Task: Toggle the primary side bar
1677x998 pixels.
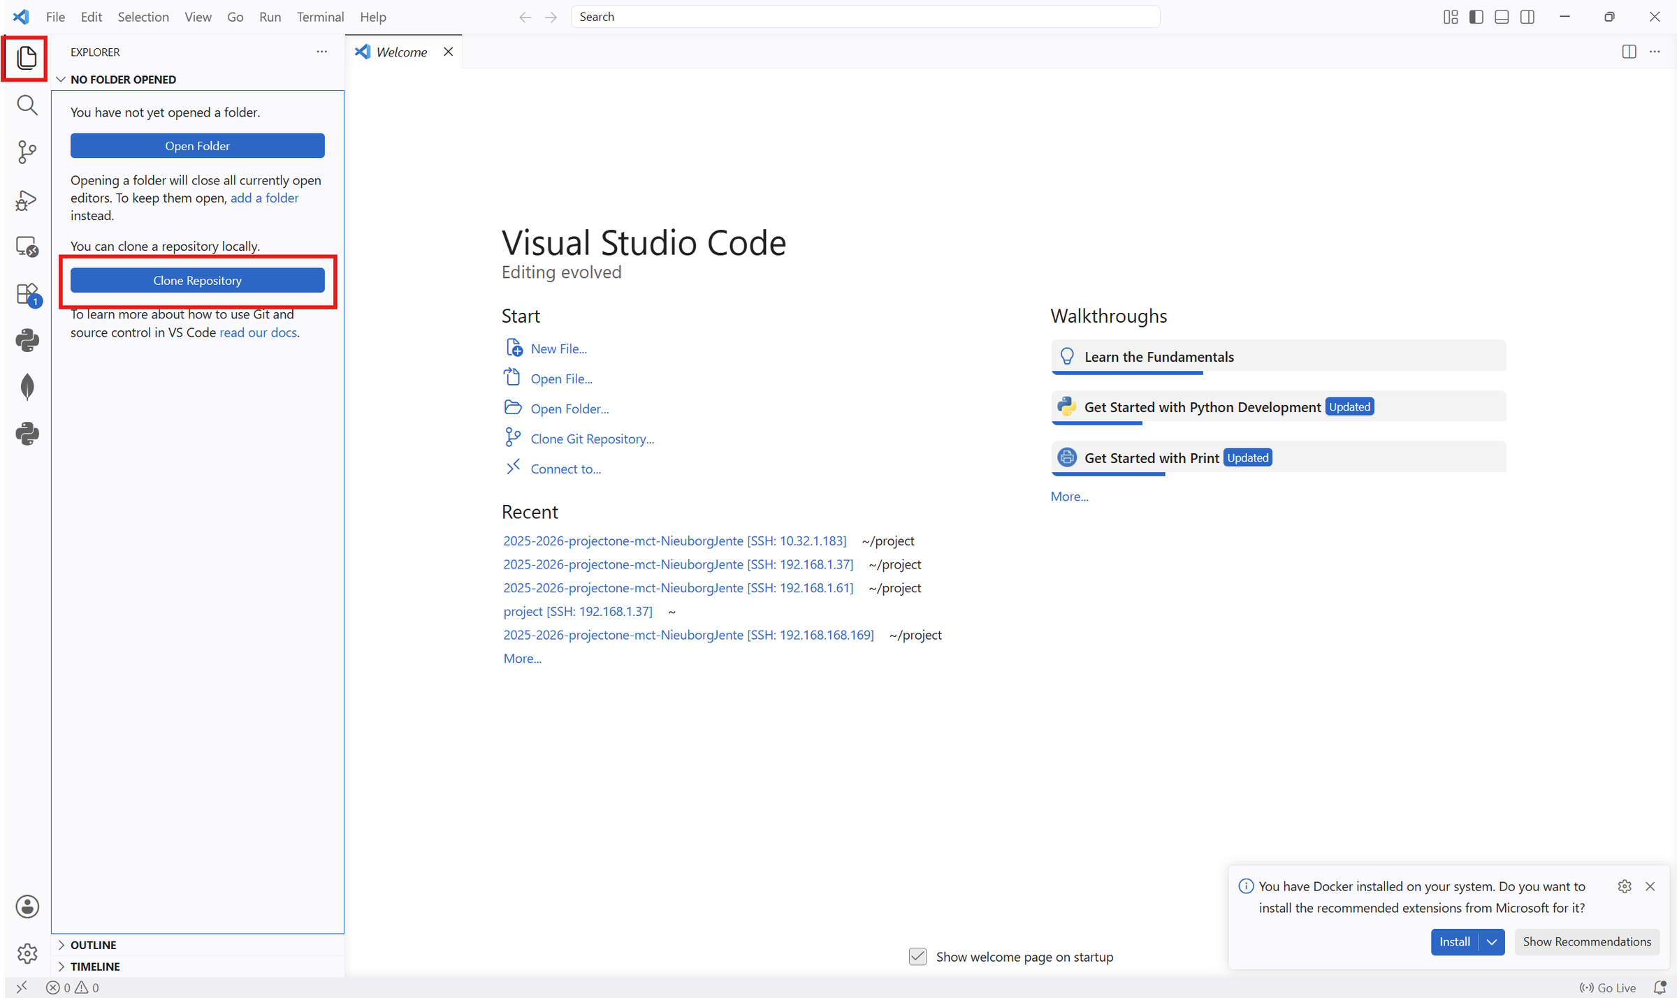Action: pos(1476,17)
